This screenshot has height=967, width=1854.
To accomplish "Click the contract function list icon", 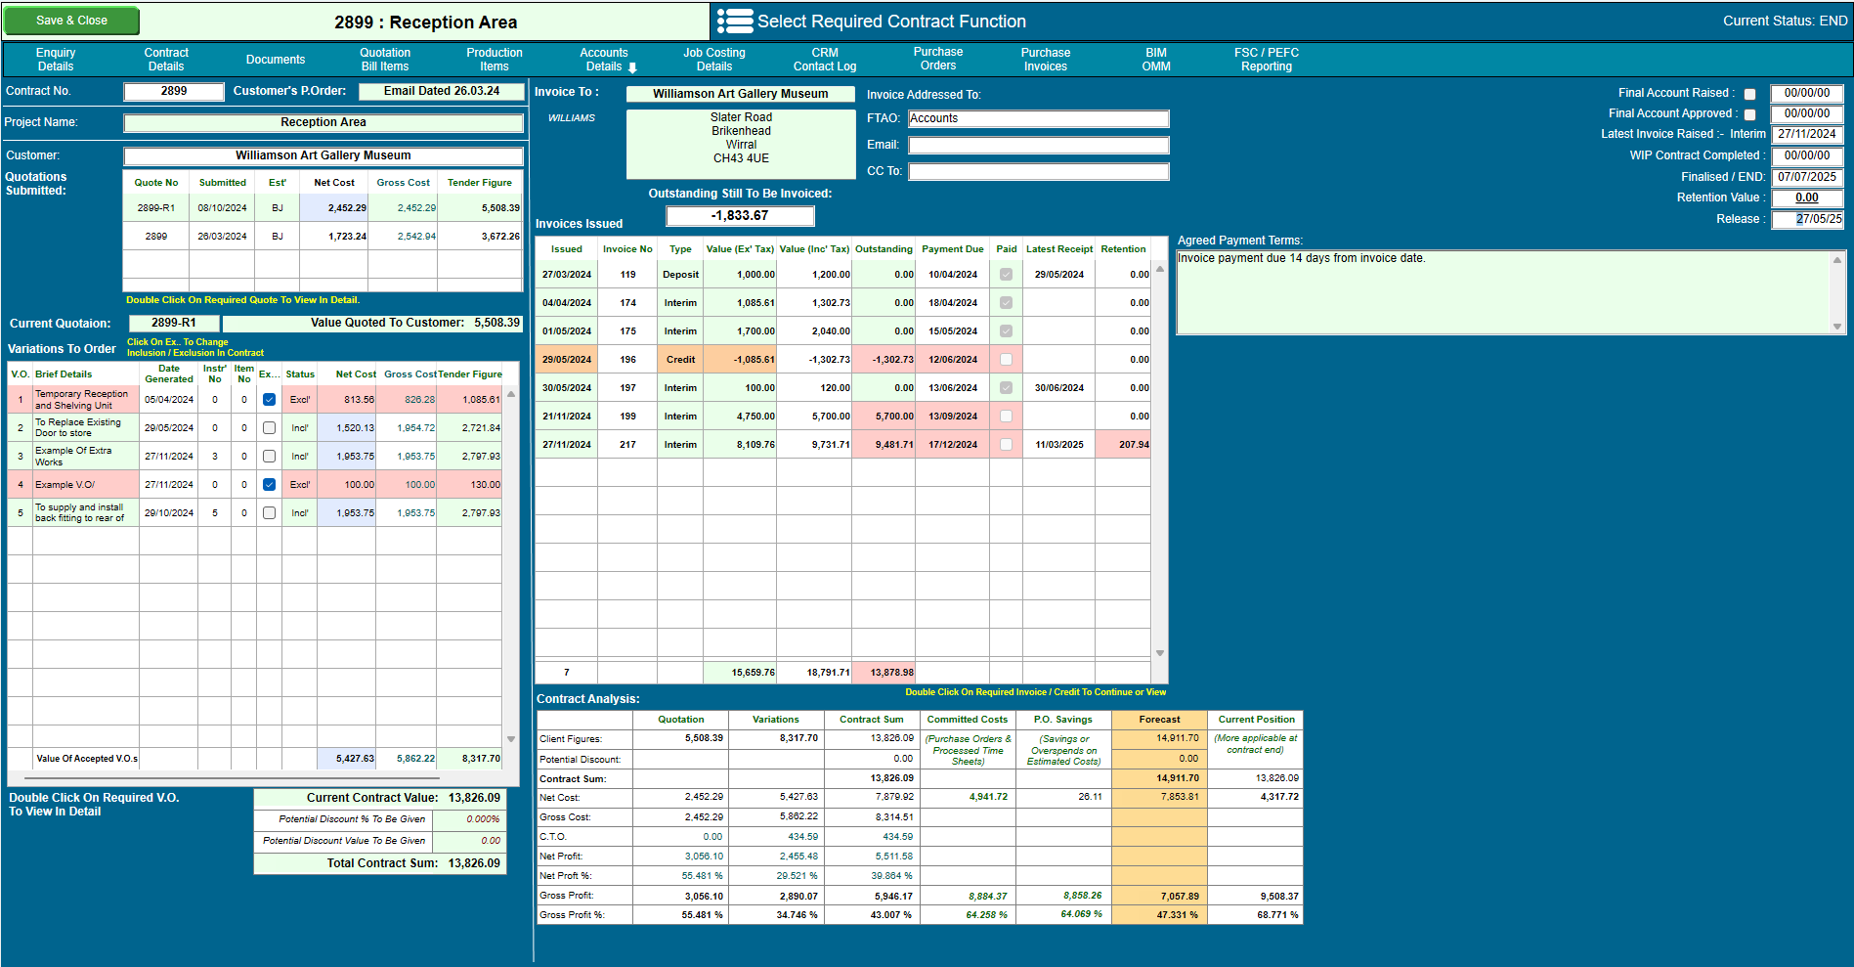I will pyautogui.click(x=735, y=22).
